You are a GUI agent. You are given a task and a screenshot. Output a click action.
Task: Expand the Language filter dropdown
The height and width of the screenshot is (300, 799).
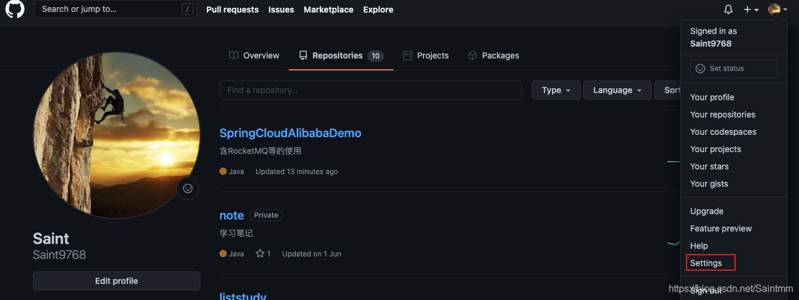(x=617, y=90)
